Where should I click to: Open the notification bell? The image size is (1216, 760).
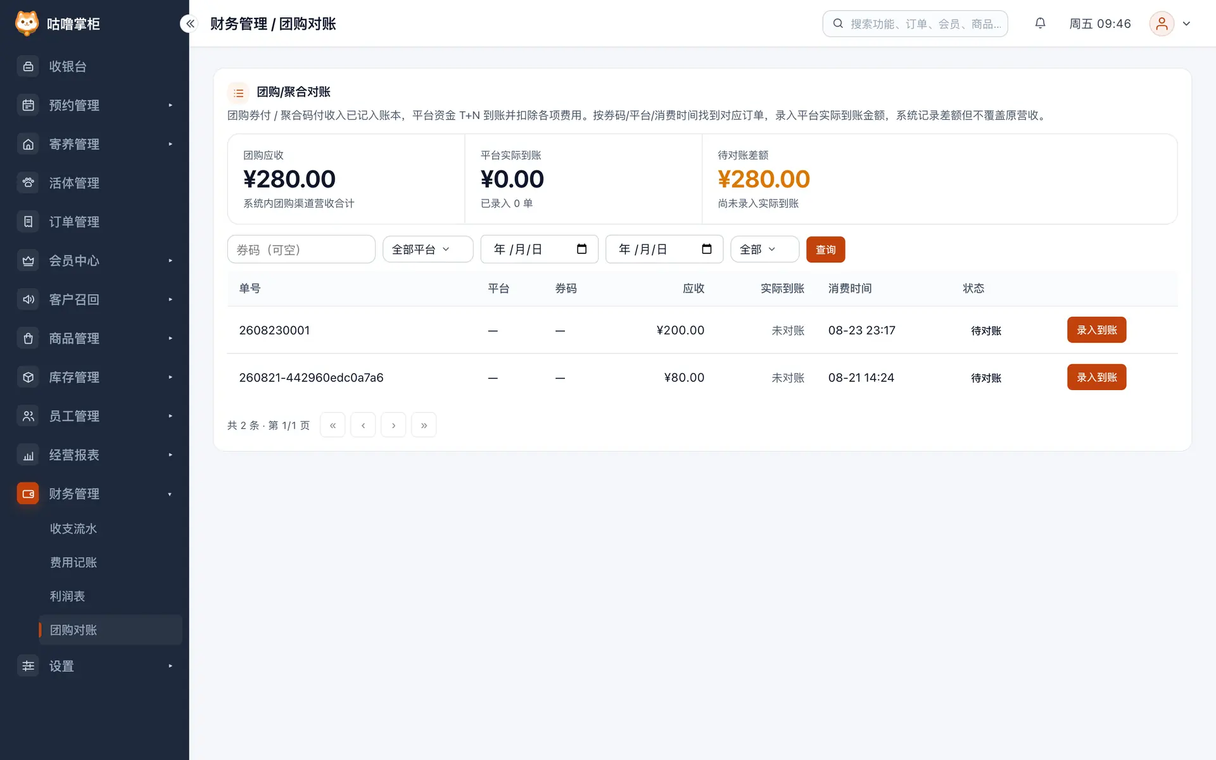(x=1040, y=23)
